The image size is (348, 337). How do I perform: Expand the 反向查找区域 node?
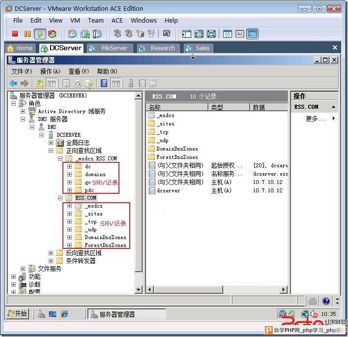pos(51,253)
